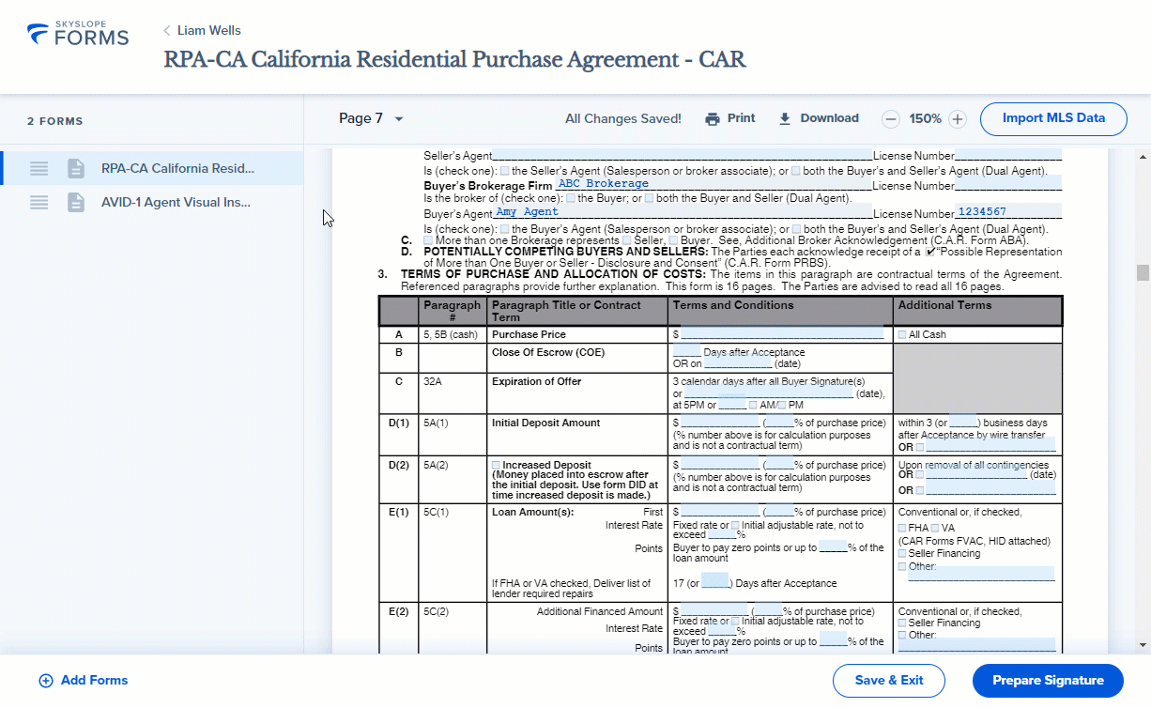
Task: Click document icon next to RPA-CA form
Action: [76, 168]
